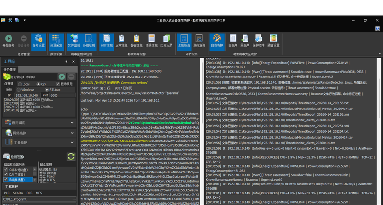The image size is (383, 205).
Task: Click the Port 6000 input field
Action: (62, 95)
